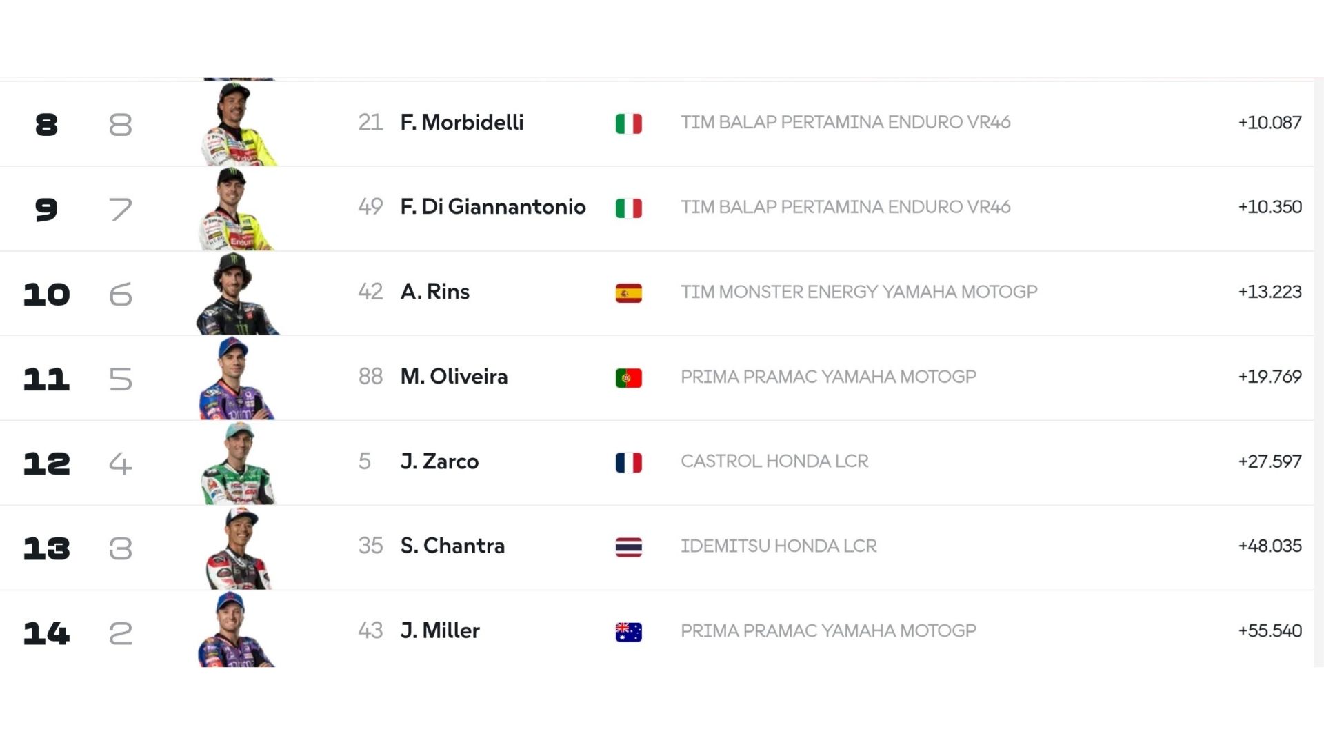The image size is (1324, 745).
Task: Click the Australian flag beside J. Miller
Action: [628, 632]
